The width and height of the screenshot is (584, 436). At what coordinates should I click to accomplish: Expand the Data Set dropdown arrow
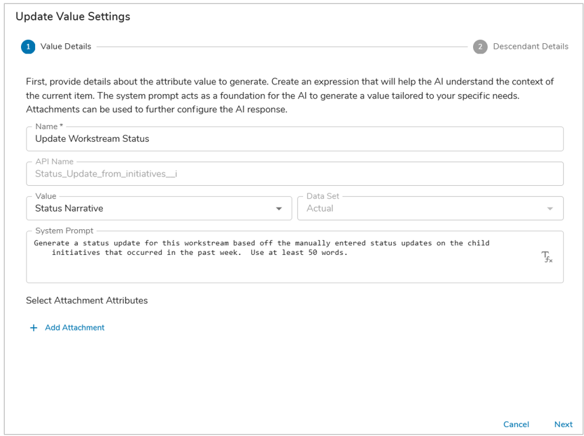tap(549, 209)
